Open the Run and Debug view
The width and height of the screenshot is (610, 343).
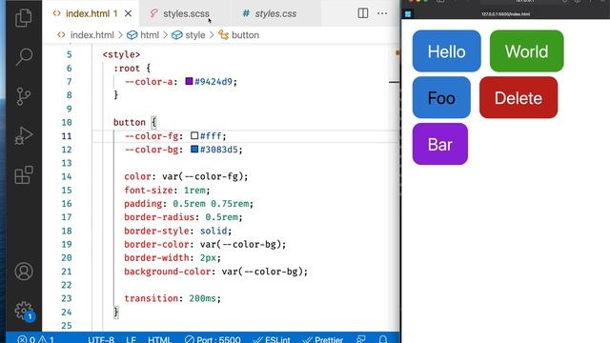pos(23,135)
